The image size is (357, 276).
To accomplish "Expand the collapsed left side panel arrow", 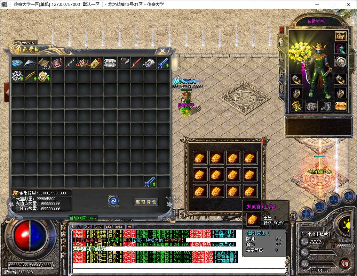I will [6, 92].
